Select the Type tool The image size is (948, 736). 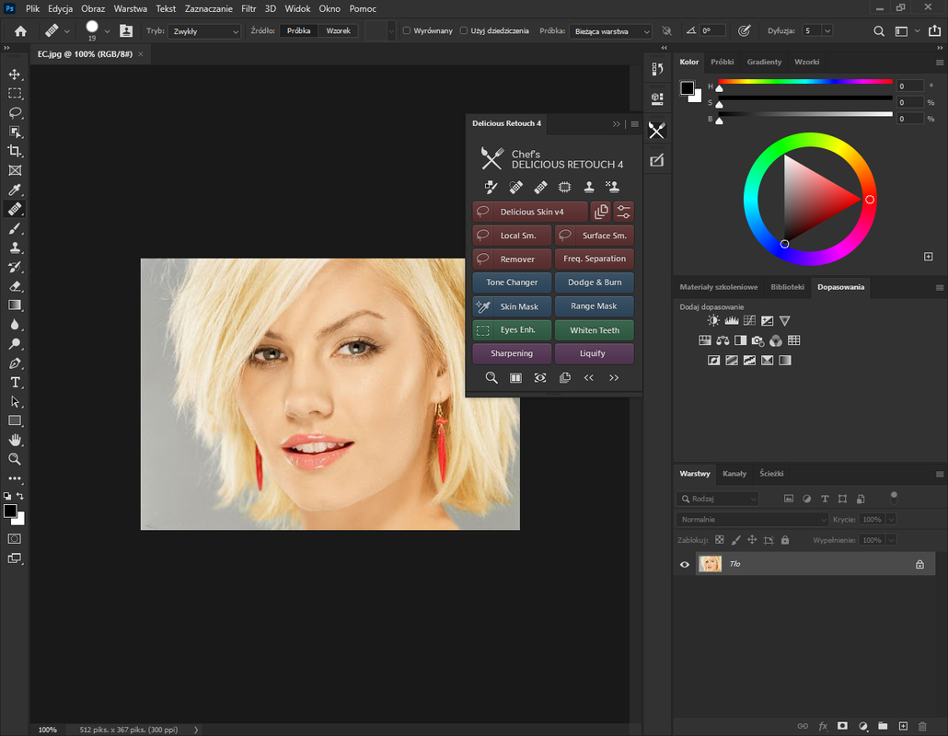coord(15,383)
